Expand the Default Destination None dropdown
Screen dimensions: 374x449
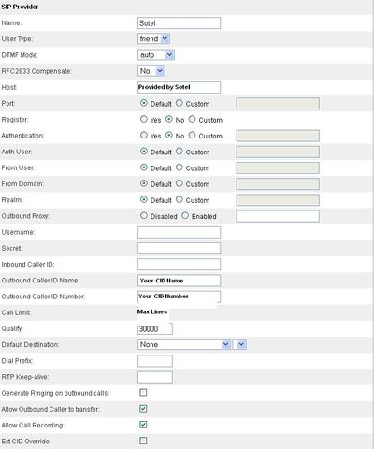click(x=184, y=344)
